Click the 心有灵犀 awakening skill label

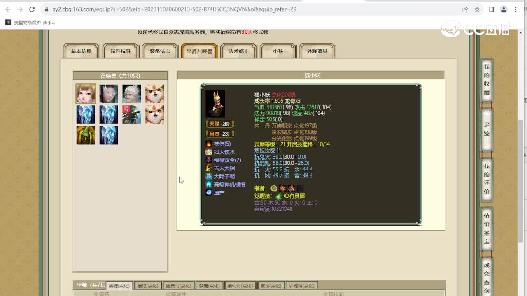294,196
